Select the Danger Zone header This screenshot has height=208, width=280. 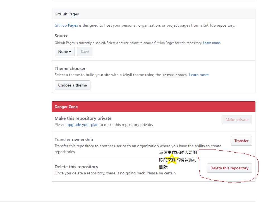click(x=153, y=107)
